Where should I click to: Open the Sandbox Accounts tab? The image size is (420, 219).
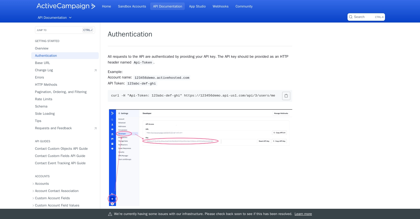point(132,6)
